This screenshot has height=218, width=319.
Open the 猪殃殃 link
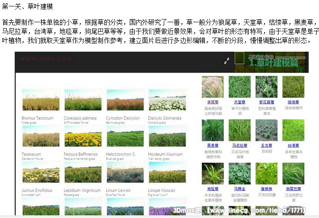(266, 189)
